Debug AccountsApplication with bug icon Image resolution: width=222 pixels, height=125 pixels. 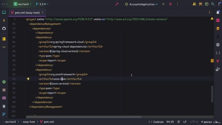click(170, 4)
